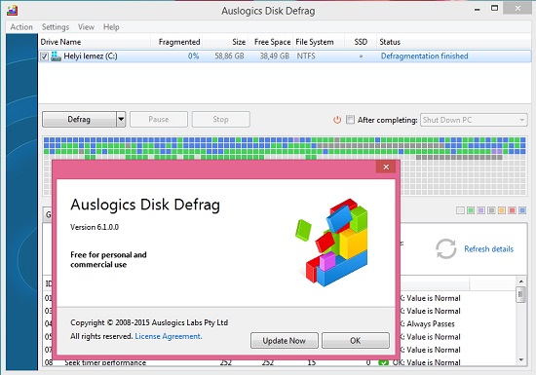Click the orange legend color swatch

(x=502, y=210)
